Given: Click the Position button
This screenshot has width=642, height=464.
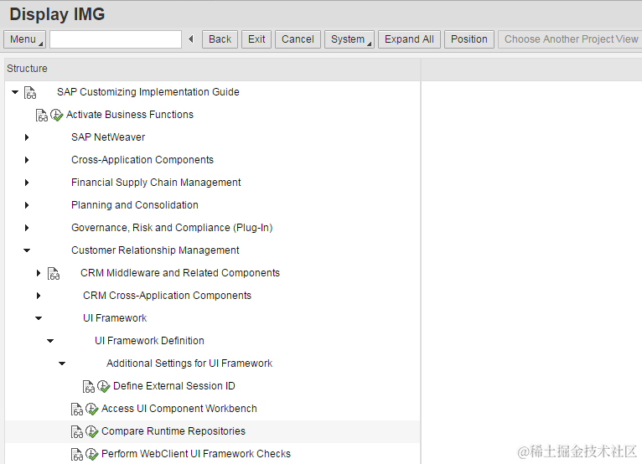Looking at the screenshot, I should pos(469,39).
